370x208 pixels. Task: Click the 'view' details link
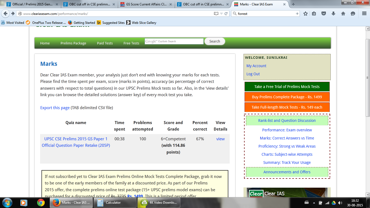tap(220, 139)
